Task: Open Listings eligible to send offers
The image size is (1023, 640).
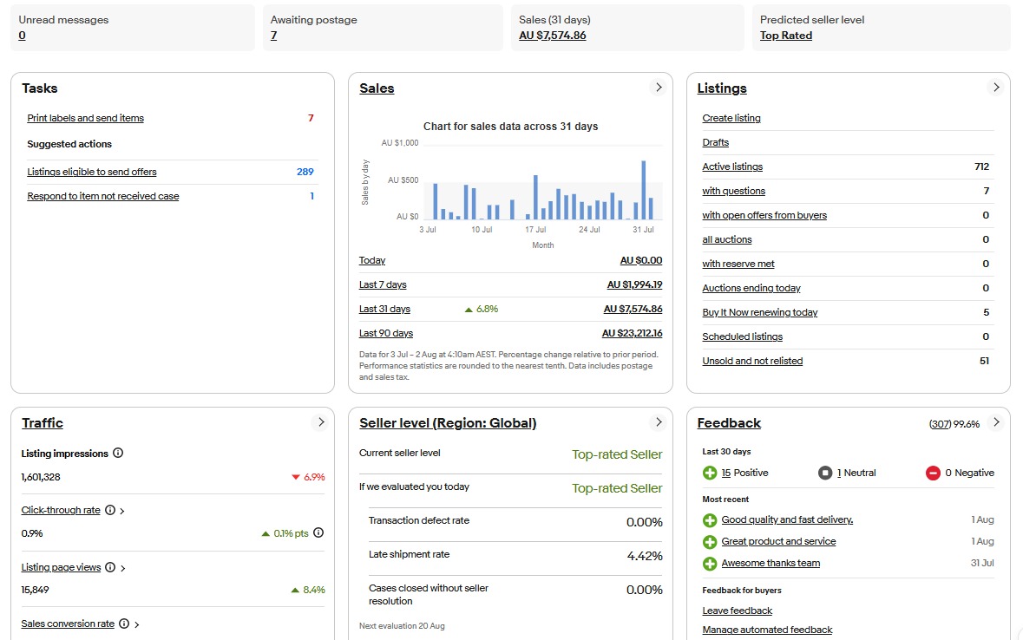Action: (92, 172)
